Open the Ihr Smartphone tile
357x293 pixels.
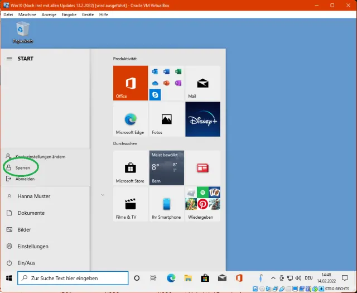click(x=166, y=204)
